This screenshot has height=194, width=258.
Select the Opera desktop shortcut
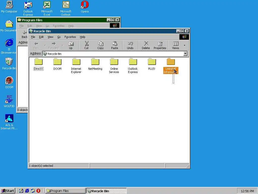(x=85, y=7)
